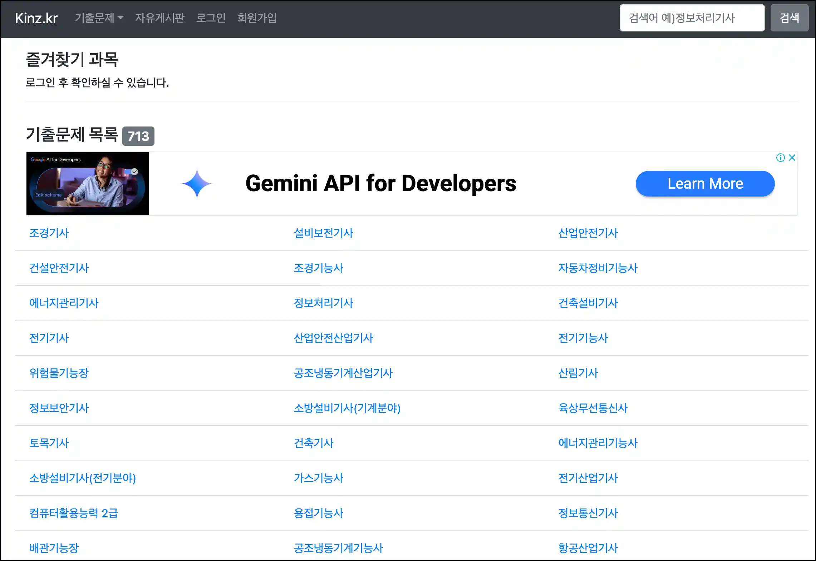Open the 항공산업기사 exam link

point(588,548)
